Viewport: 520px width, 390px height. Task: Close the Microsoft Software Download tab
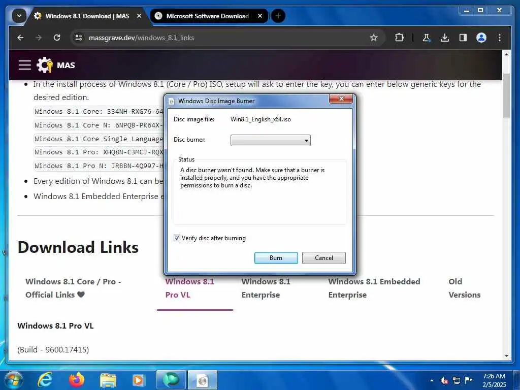(x=260, y=16)
